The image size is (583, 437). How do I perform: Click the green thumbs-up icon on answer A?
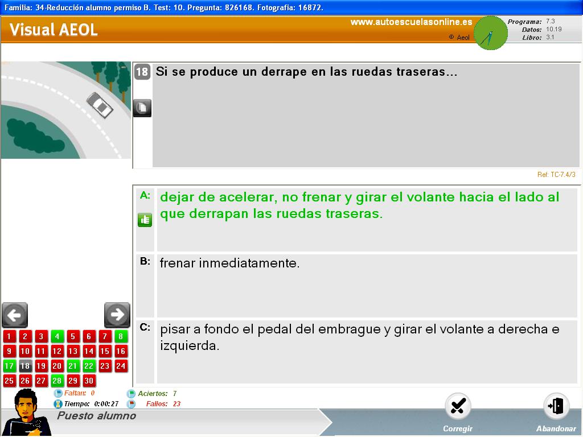145,220
